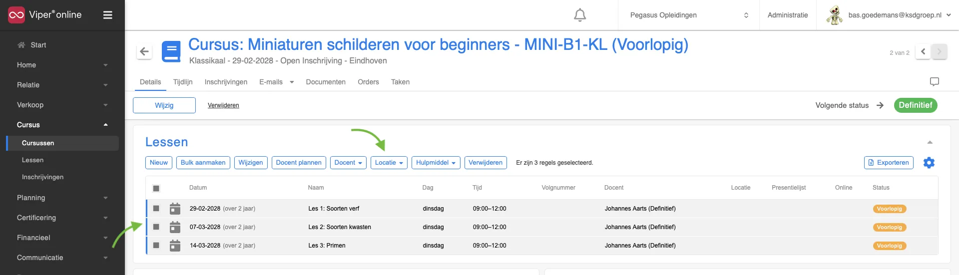Click the user avatar image
Screen dimensions: 959x275
pyautogui.click(x=834, y=15)
